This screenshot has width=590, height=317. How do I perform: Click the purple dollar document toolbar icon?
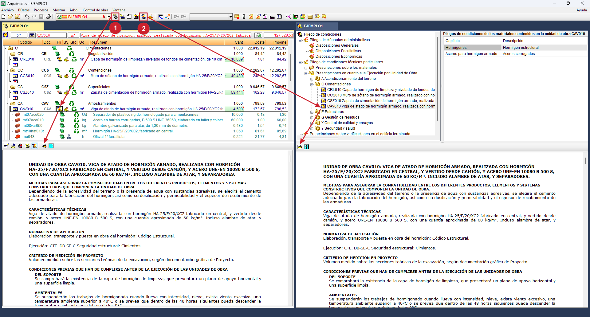(265, 17)
